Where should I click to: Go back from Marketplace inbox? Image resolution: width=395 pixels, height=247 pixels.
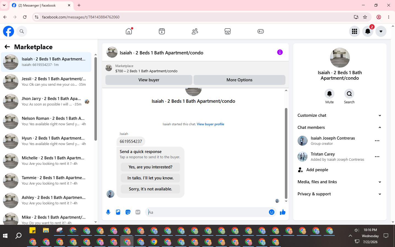click(x=7, y=47)
